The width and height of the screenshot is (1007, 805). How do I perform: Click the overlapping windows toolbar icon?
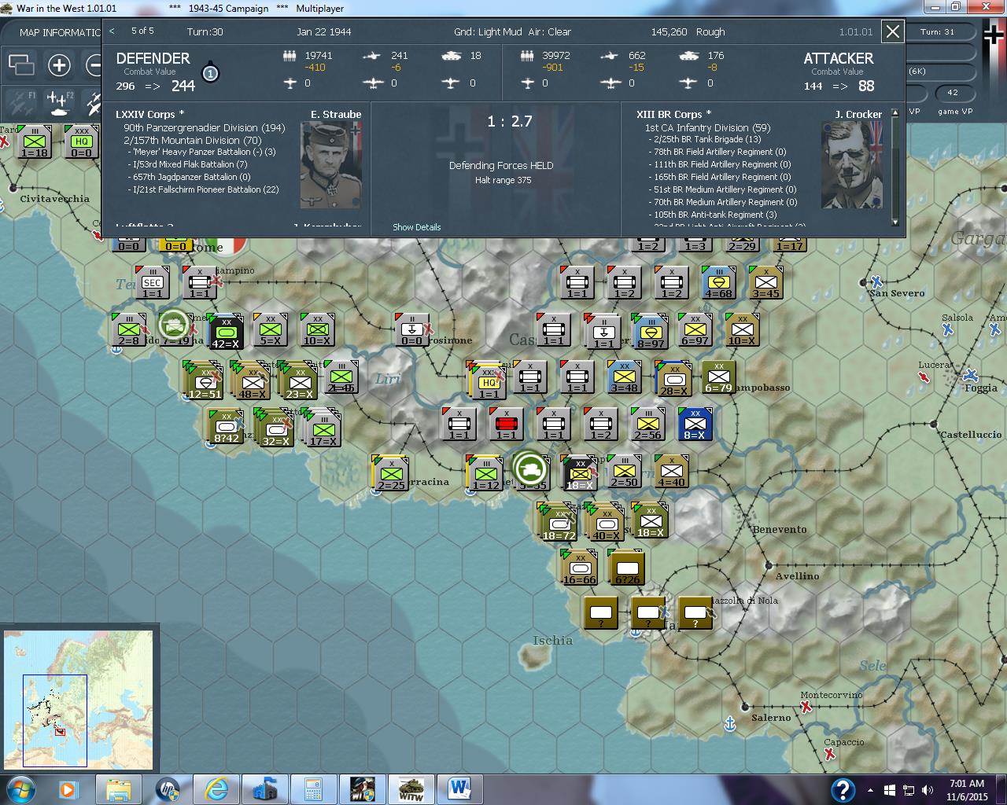point(20,64)
